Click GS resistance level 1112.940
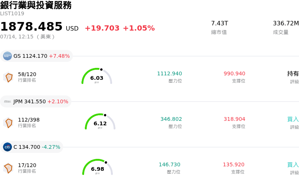Screen dimensions: 299x182 (x=169, y=73)
